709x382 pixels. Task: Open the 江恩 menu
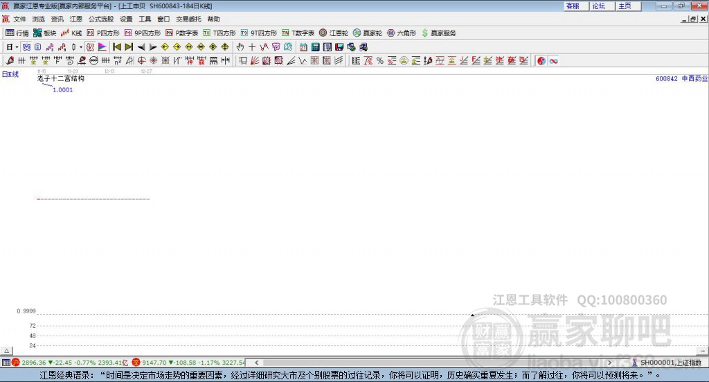point(76,19)
